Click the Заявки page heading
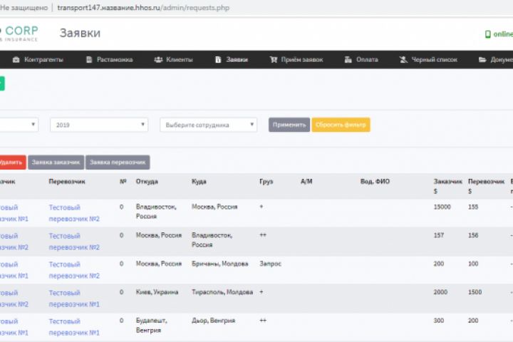Screen dimensions: 513x342 point(80,33)
